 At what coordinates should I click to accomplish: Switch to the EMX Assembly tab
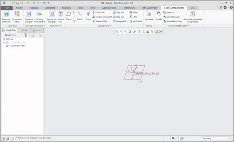(149, 8)
